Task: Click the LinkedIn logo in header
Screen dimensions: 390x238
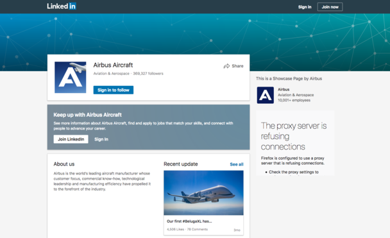Action: click(x=62, y=6)
